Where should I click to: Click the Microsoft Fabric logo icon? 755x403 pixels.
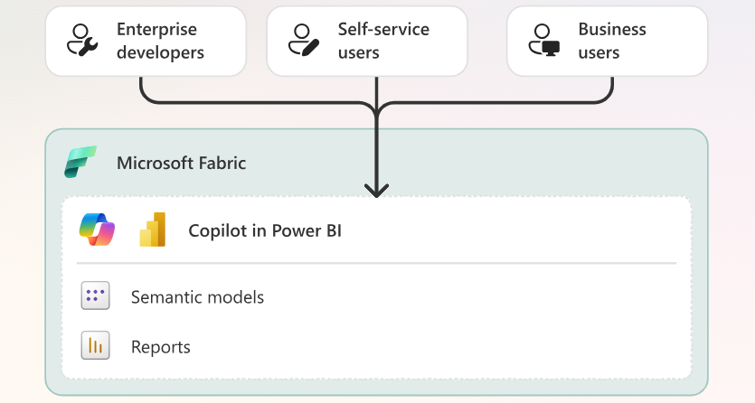(x=80, y=162)
